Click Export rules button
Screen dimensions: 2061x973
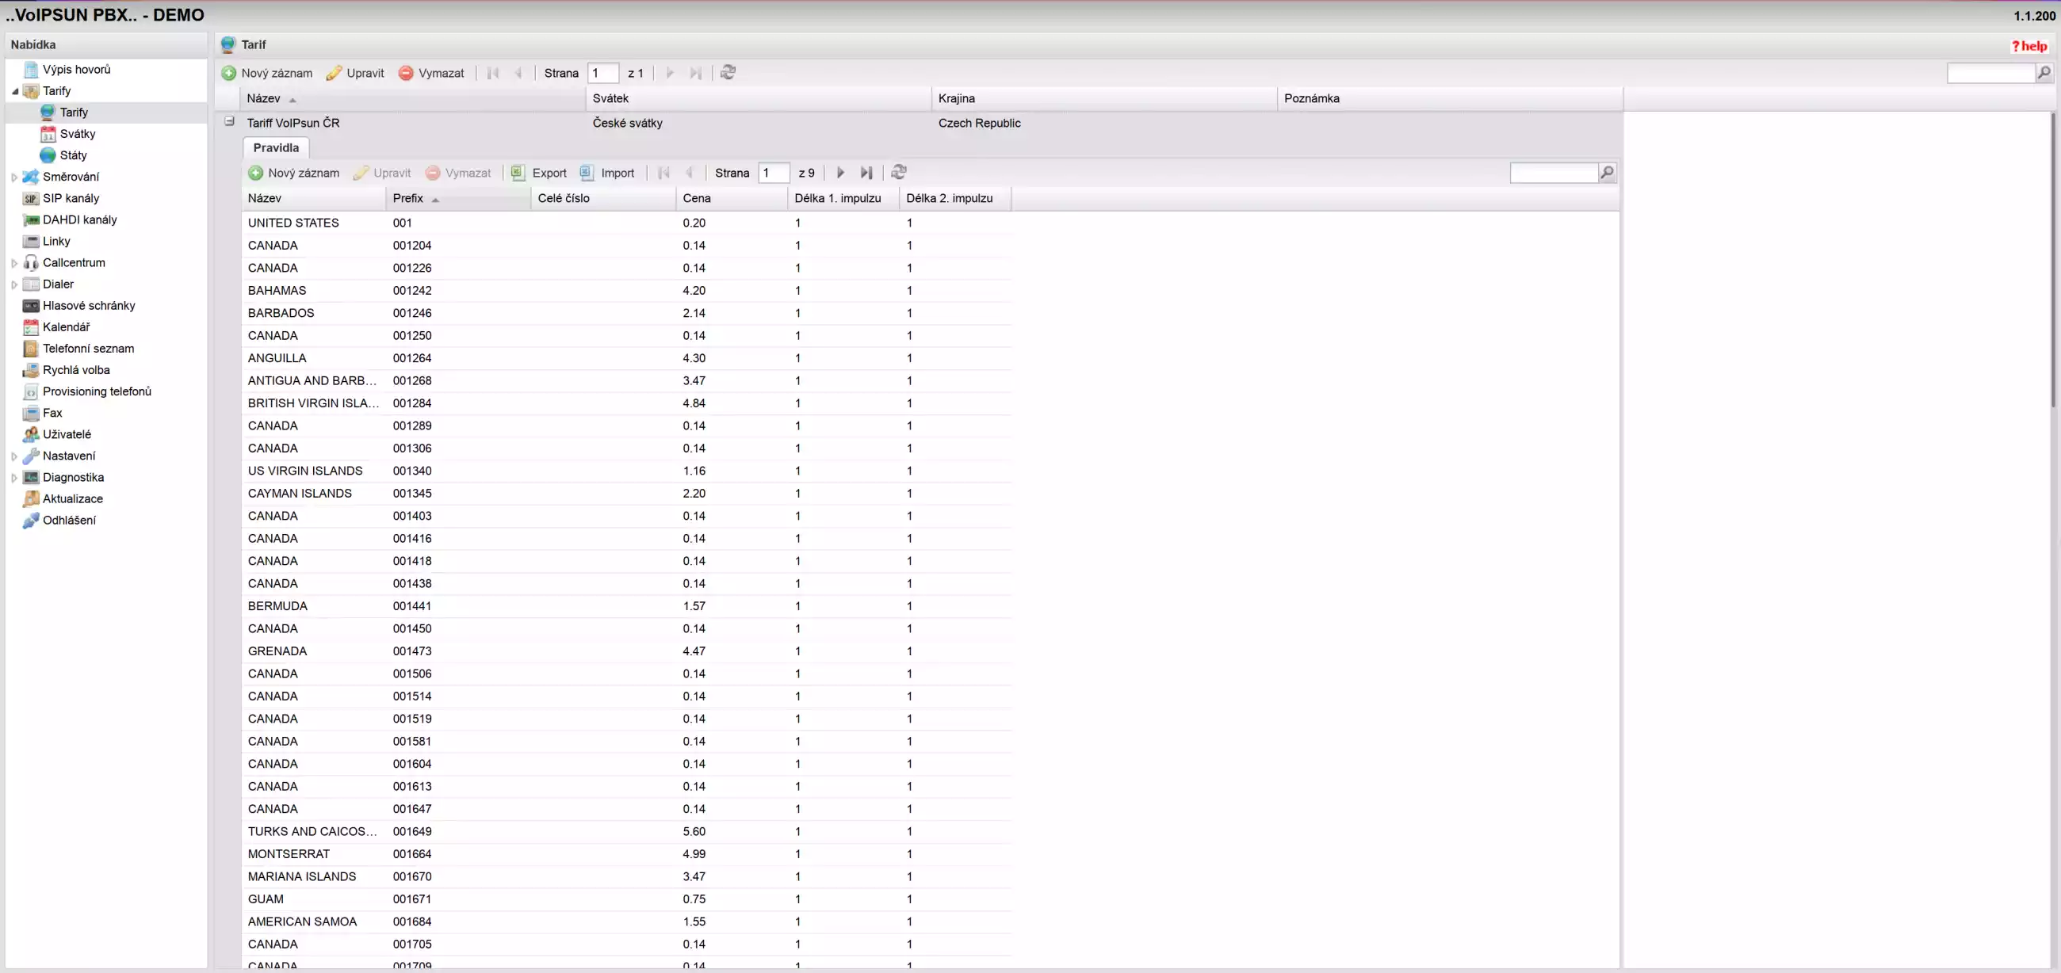pos(539,173)
